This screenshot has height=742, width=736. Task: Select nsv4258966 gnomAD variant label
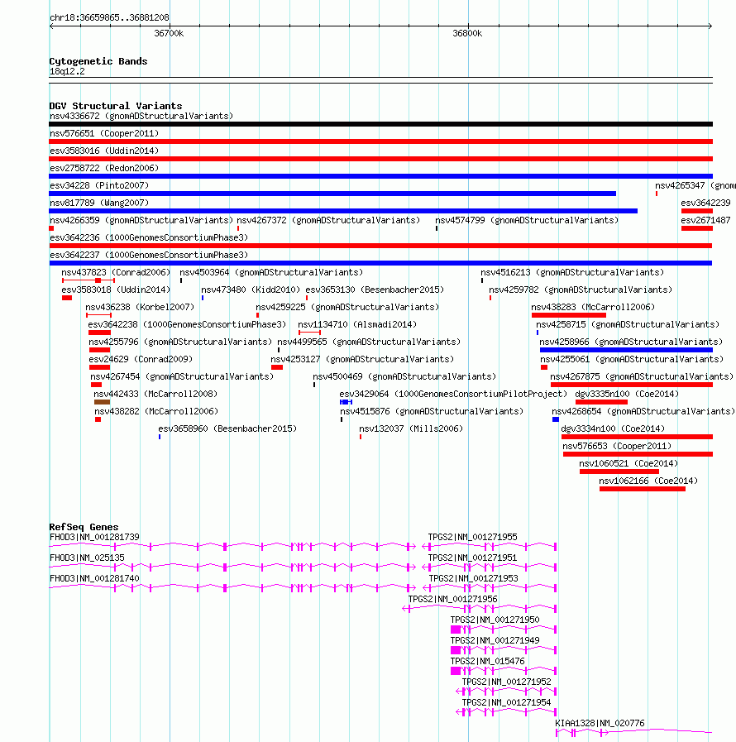coord(631,342)
